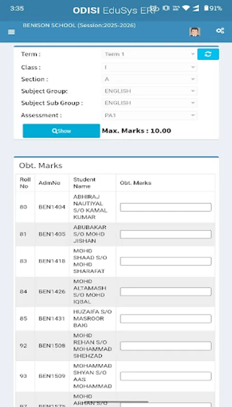Open the Term dropdown

pos(149,54)
